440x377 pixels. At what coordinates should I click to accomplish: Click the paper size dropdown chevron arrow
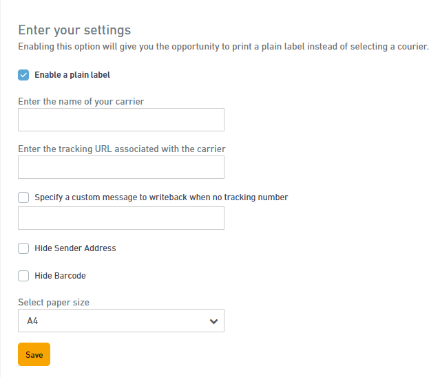click(x=213, y=321)
